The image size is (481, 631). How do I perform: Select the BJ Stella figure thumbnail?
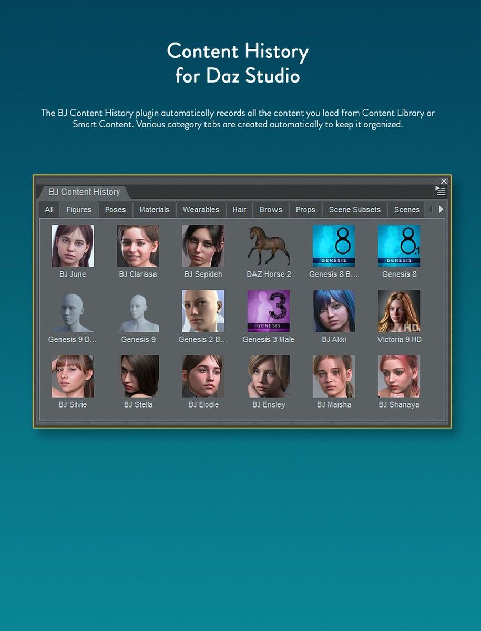click(138, 376)
